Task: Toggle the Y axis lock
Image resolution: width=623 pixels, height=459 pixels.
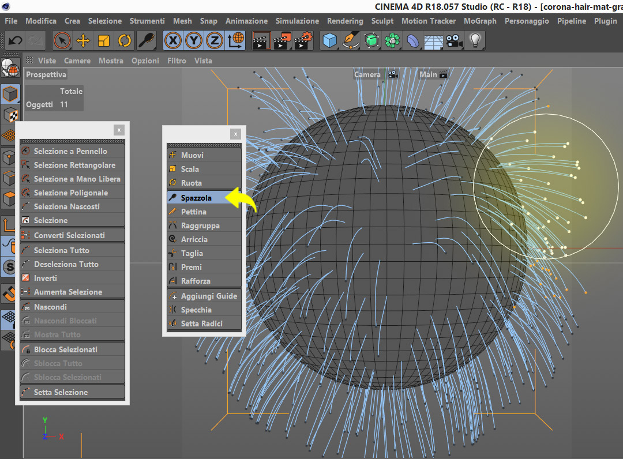Action: point(194,40)
